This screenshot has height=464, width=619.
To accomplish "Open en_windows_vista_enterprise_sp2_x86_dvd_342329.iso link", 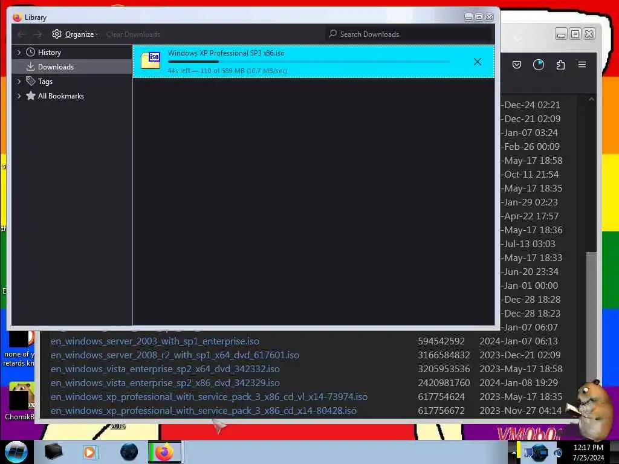I will tap(165, 382).
